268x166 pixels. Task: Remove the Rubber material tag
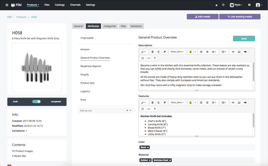click(x=150, y=160)
